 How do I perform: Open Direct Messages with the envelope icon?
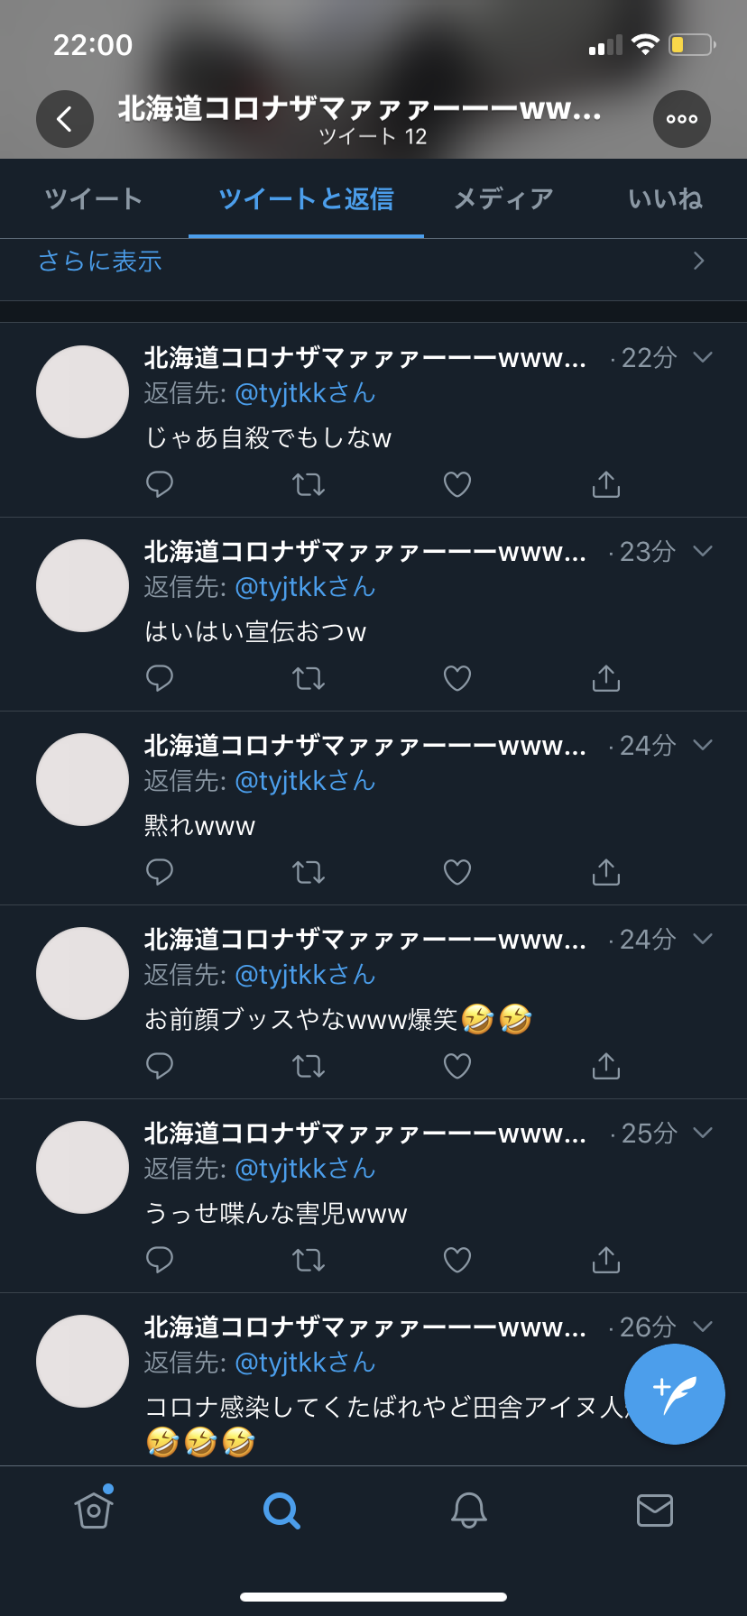(x=655, y=1510)
